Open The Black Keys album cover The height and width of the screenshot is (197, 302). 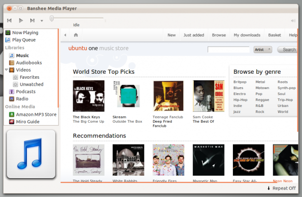(88, 96)
